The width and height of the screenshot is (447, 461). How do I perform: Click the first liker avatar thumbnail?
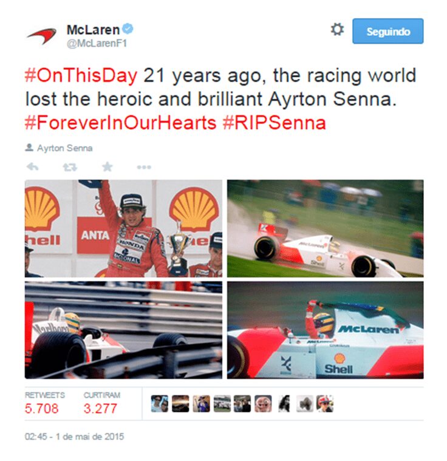tap(159, 403)
